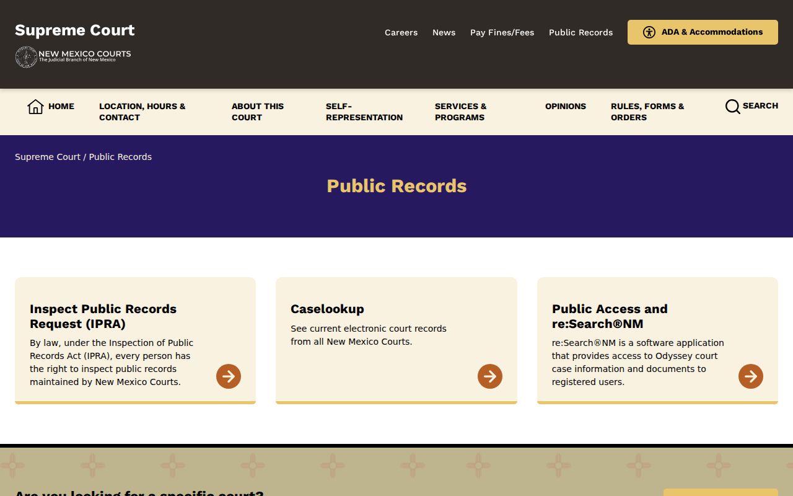793x496 pixels.
Task: Open the About This Court menu
Action: pyautogui.click(x=258, y=112)
